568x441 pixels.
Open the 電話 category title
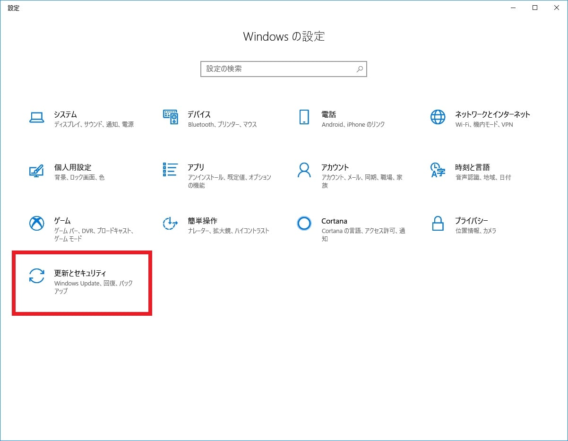pyautogui.click(x=328, y=114)
